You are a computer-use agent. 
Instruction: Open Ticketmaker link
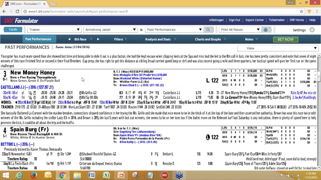(277, 20)
